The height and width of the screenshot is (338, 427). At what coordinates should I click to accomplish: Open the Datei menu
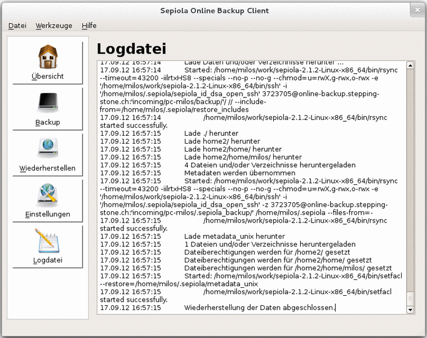click(17, 25)
